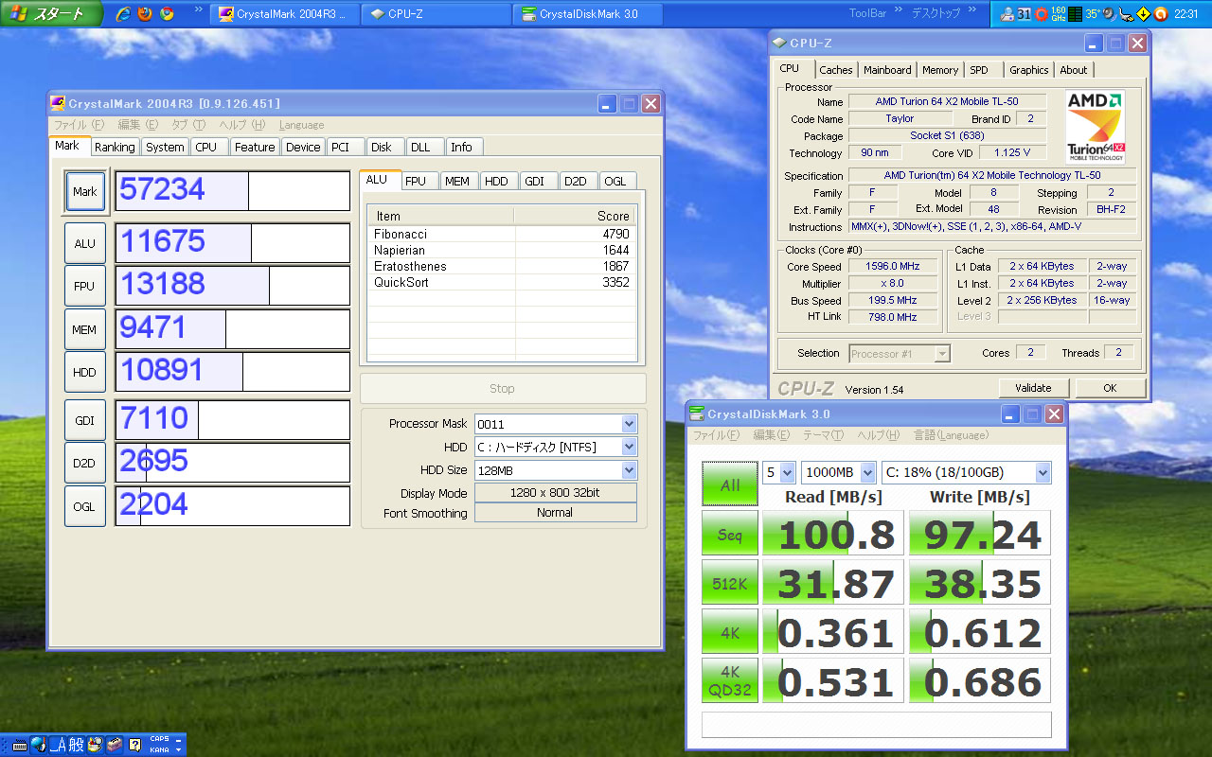The height and width of the screenshot is (757, 1212).
Task: Click the AMD Turion 64 X2 logo
Action: [1096, 127]
